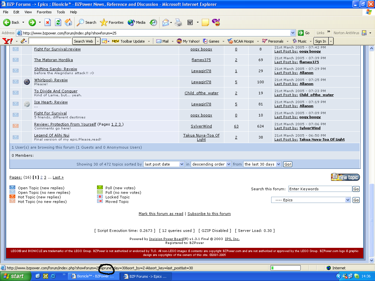Go to page 2 of the topic list
This screenshot has width=375, height=281.
[41, 177]
